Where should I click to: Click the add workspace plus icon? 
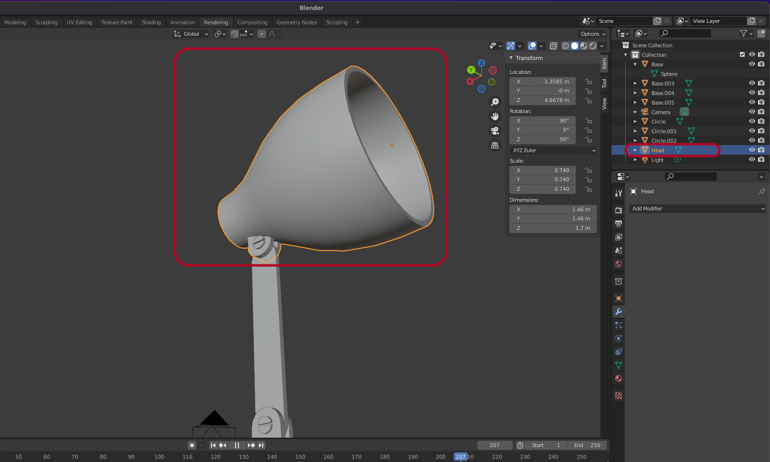point(357,22)
